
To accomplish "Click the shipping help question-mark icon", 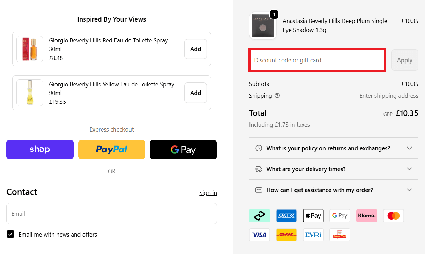I will [x=277, y=96].
